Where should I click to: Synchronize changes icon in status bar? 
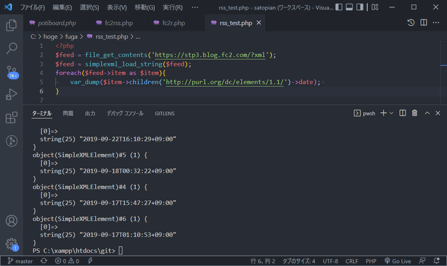pyautogui.click(x=44, y=261)
